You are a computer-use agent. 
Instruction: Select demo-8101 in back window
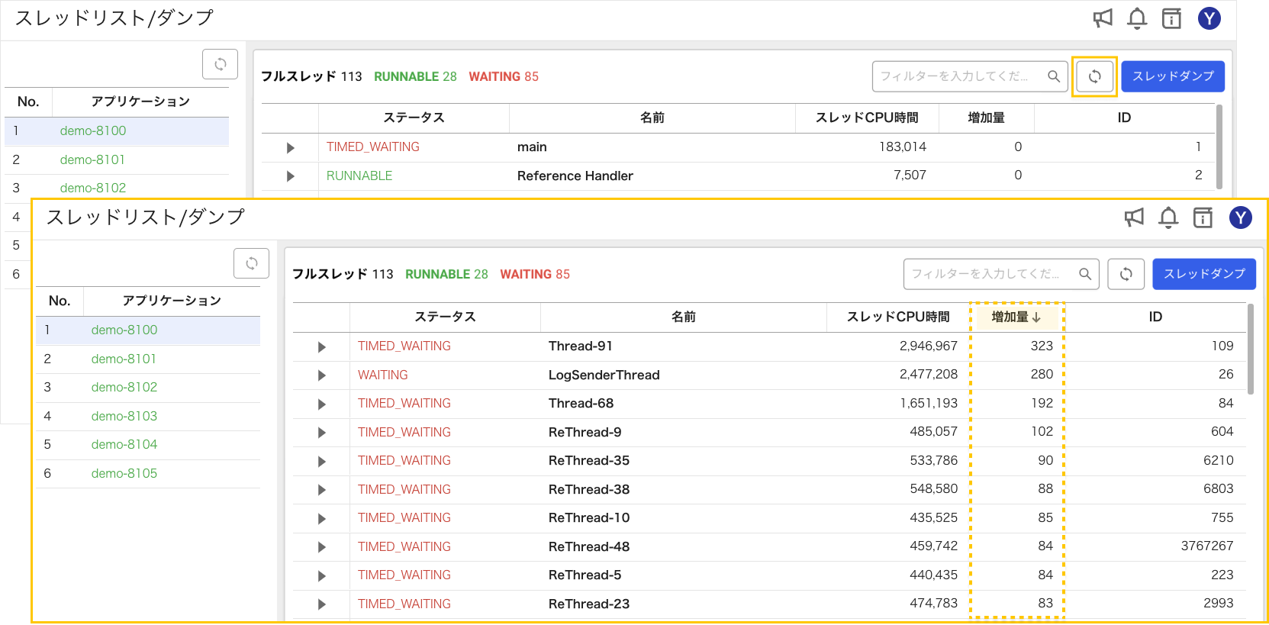(92, 159)
